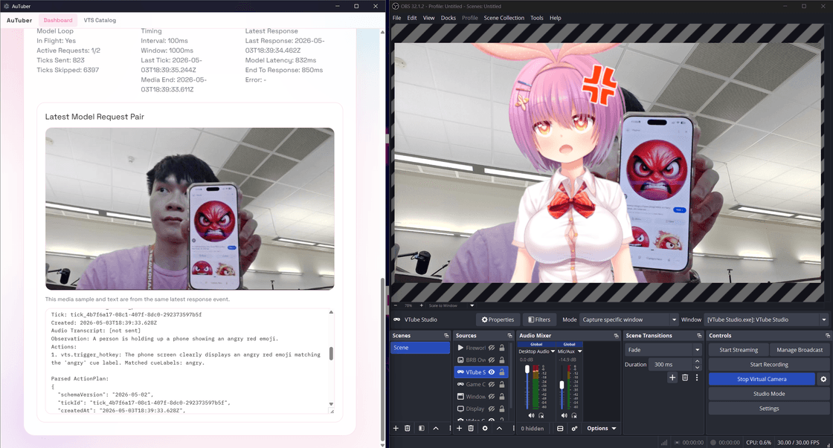Open more options dots in Sources toolbar
The image size is (833, 448).
pyautogui.click(x=513, y=429)
